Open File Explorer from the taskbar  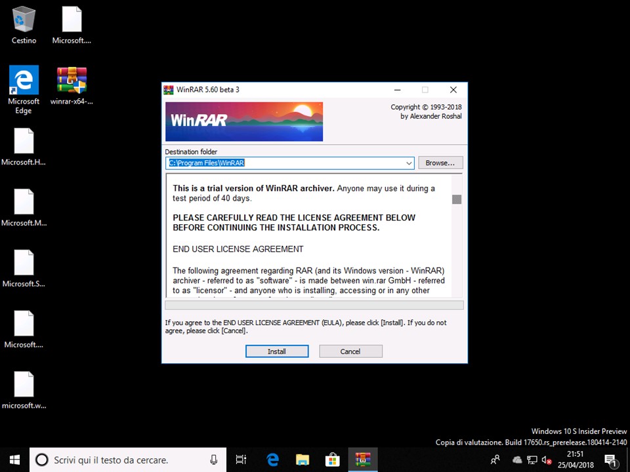pyautogui.click(x=302, y=460)
